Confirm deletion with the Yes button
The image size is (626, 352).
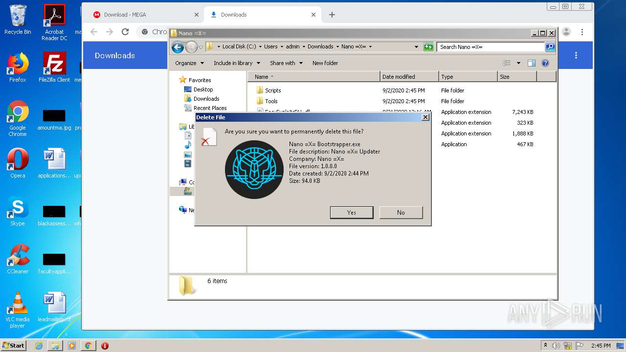click(x=352, y=212)
